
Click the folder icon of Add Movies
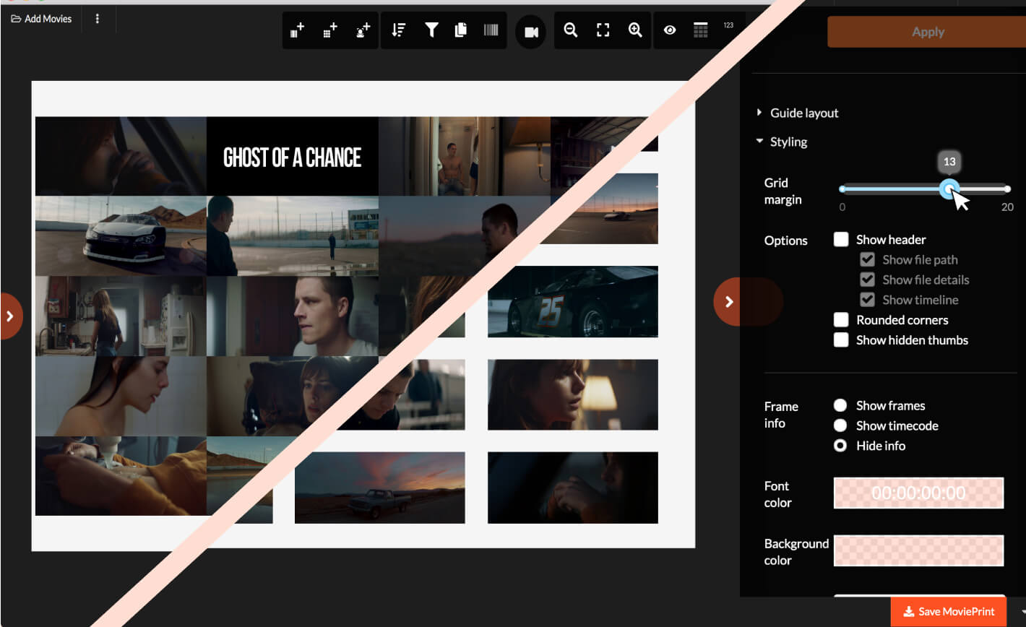point(16,19)
